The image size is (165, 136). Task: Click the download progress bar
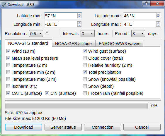76,106
